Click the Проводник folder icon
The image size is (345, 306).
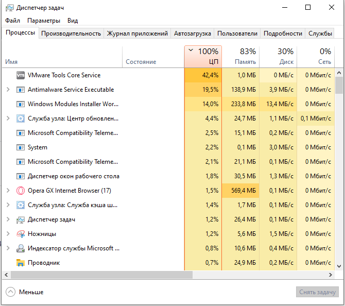[x=21, y=263]
